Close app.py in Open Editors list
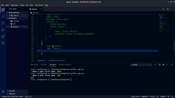This screenshot has width=175, height=98. coord(10,16)
